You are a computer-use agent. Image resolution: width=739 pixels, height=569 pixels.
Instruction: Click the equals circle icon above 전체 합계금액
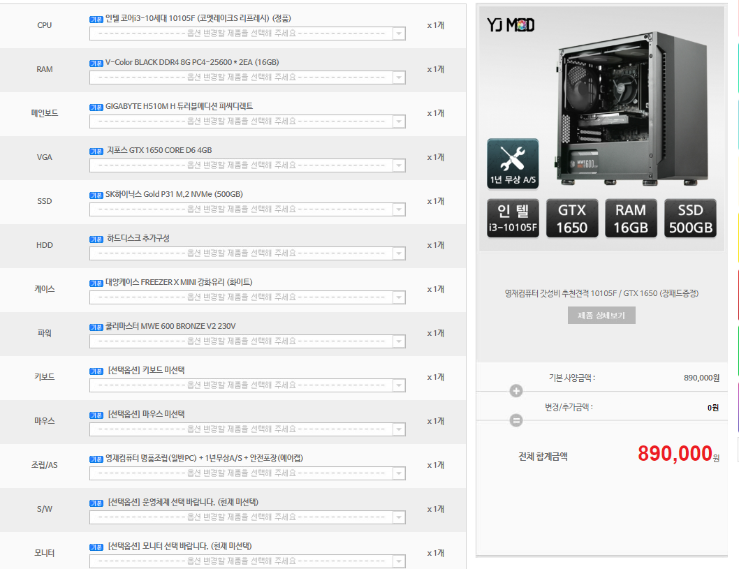point(516,420)
